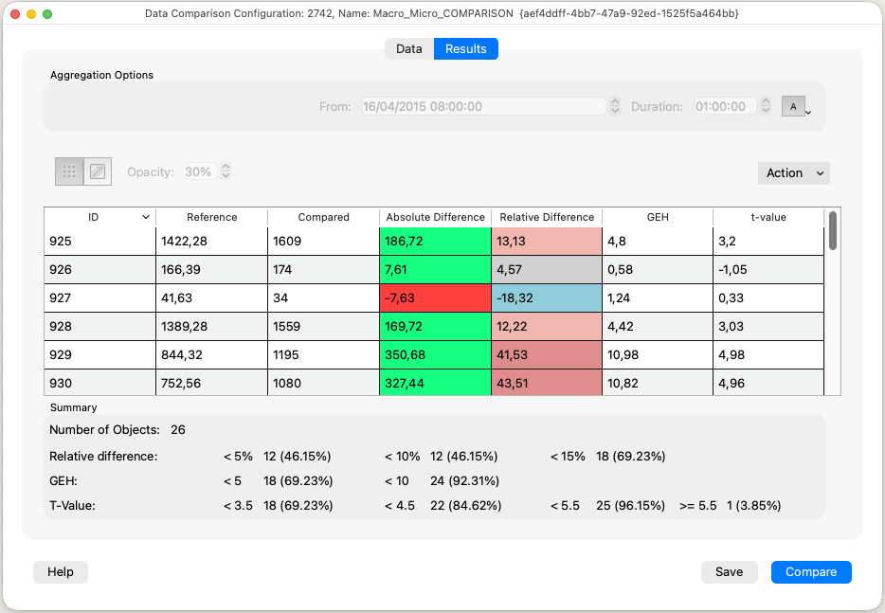Select the gray cell 4,57

(x=547, y=270)
